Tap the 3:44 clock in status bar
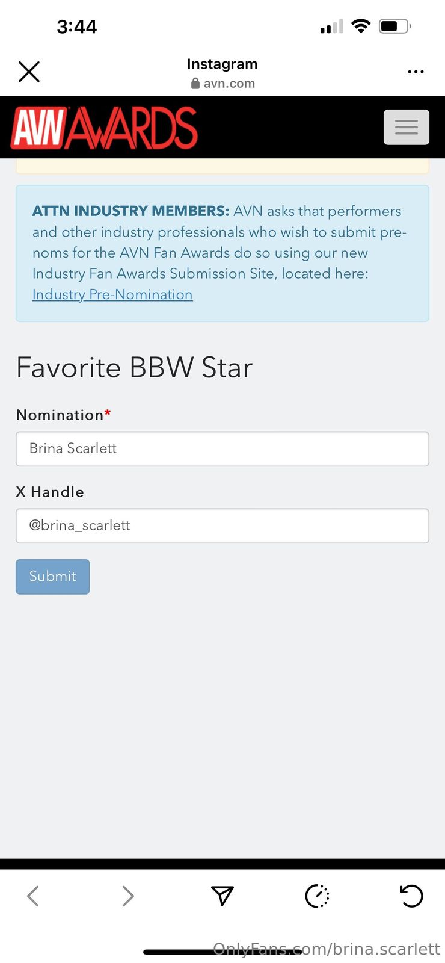This screenshot has width=445, height=963. 77,26
